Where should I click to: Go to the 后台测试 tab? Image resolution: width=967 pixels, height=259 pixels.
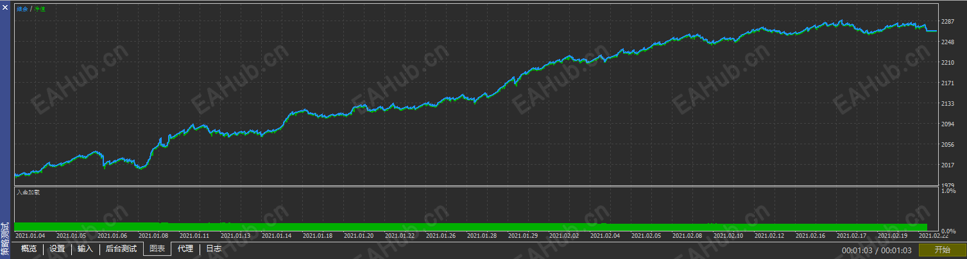coord(121,249)
